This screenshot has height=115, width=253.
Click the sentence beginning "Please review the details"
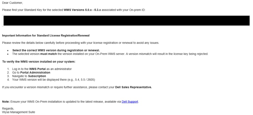pos(81,43)
